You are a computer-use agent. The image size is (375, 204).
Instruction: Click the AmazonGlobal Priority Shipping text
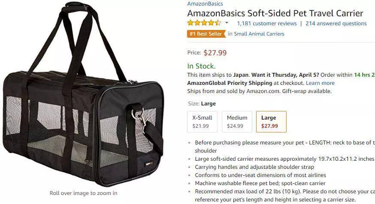point(230,83)
